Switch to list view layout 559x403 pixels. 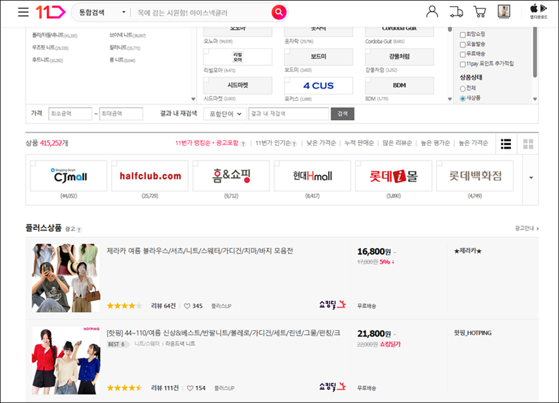pos(506,144)
